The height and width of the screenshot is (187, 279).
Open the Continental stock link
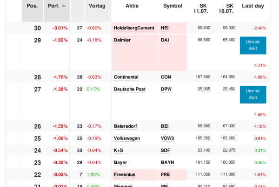click(126, 77)
